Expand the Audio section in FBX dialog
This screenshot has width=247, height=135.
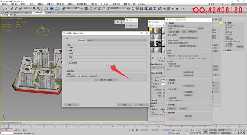[x=106, y=60]
